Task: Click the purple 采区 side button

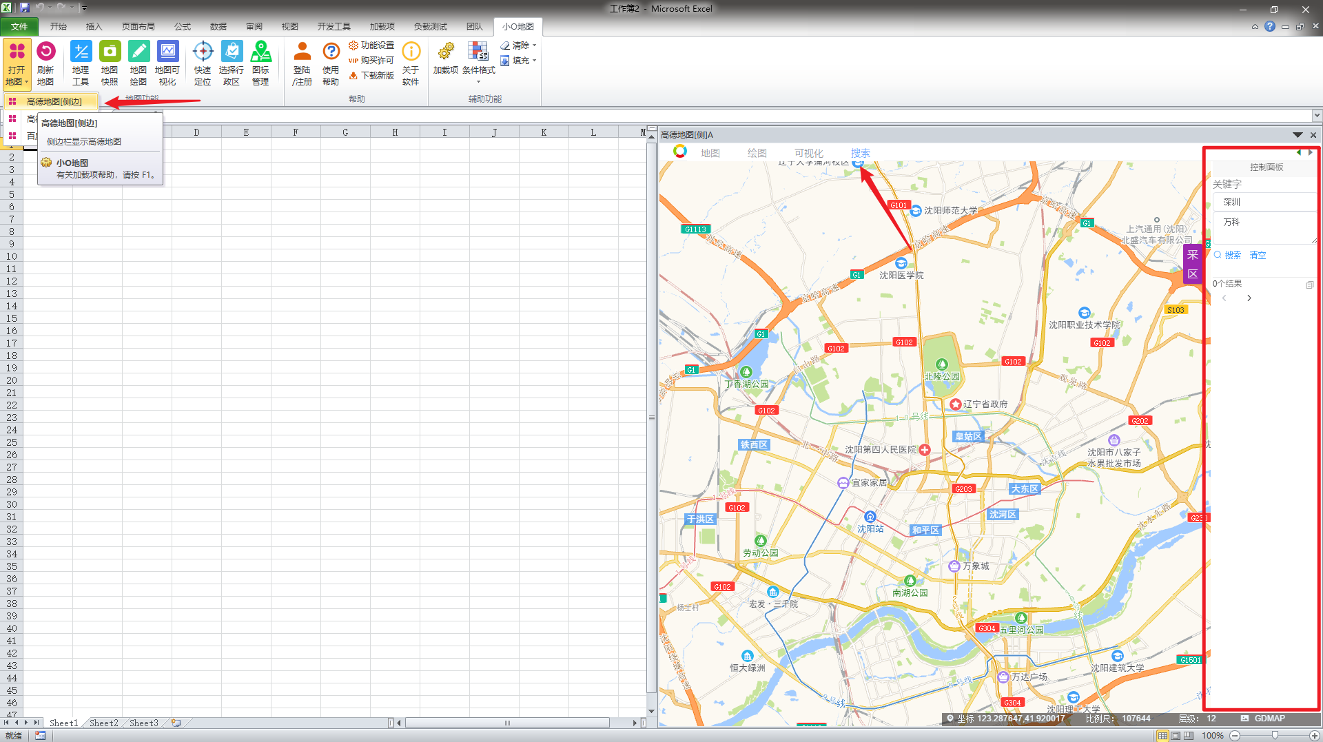Action: coord(1193,264)
